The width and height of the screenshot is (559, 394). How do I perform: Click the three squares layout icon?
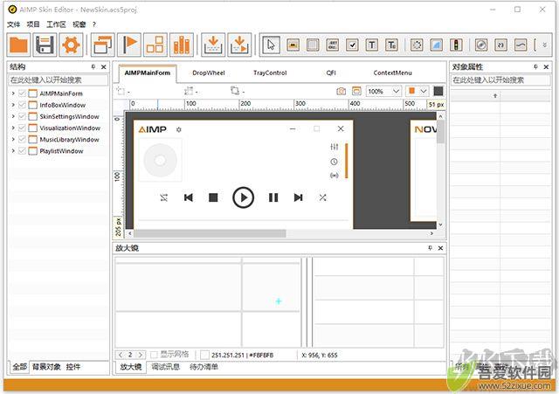point(155,45)
